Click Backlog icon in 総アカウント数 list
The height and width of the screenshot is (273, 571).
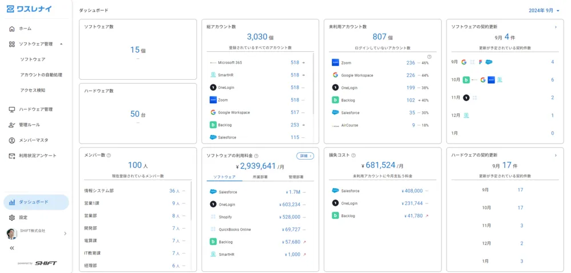[213, 125]
